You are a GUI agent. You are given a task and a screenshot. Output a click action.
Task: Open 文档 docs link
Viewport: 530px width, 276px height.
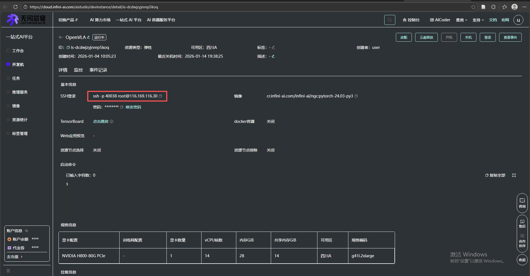[x=493, y=20]
